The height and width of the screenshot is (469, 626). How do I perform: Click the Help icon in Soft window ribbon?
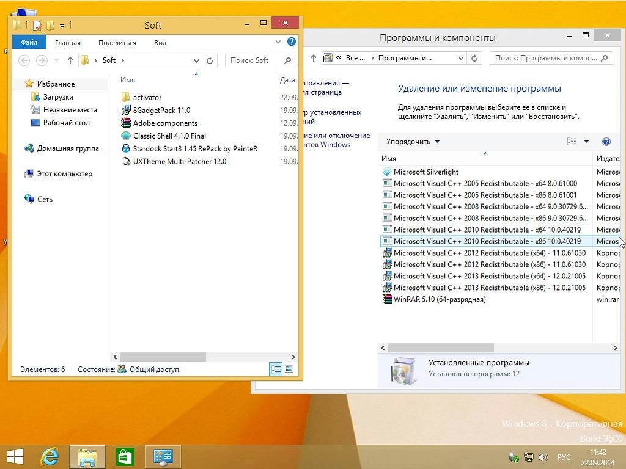coord(292,42)
